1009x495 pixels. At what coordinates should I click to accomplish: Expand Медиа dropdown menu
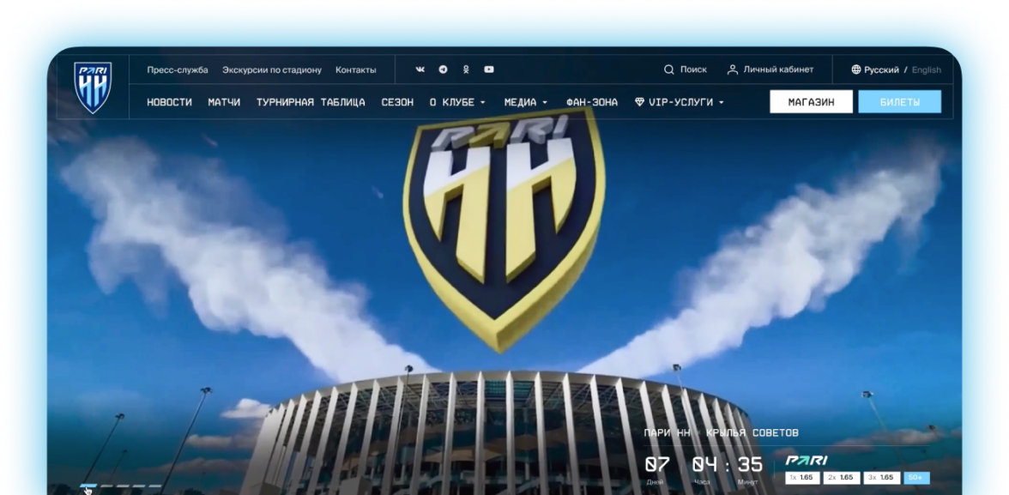(x=526, y=102)
